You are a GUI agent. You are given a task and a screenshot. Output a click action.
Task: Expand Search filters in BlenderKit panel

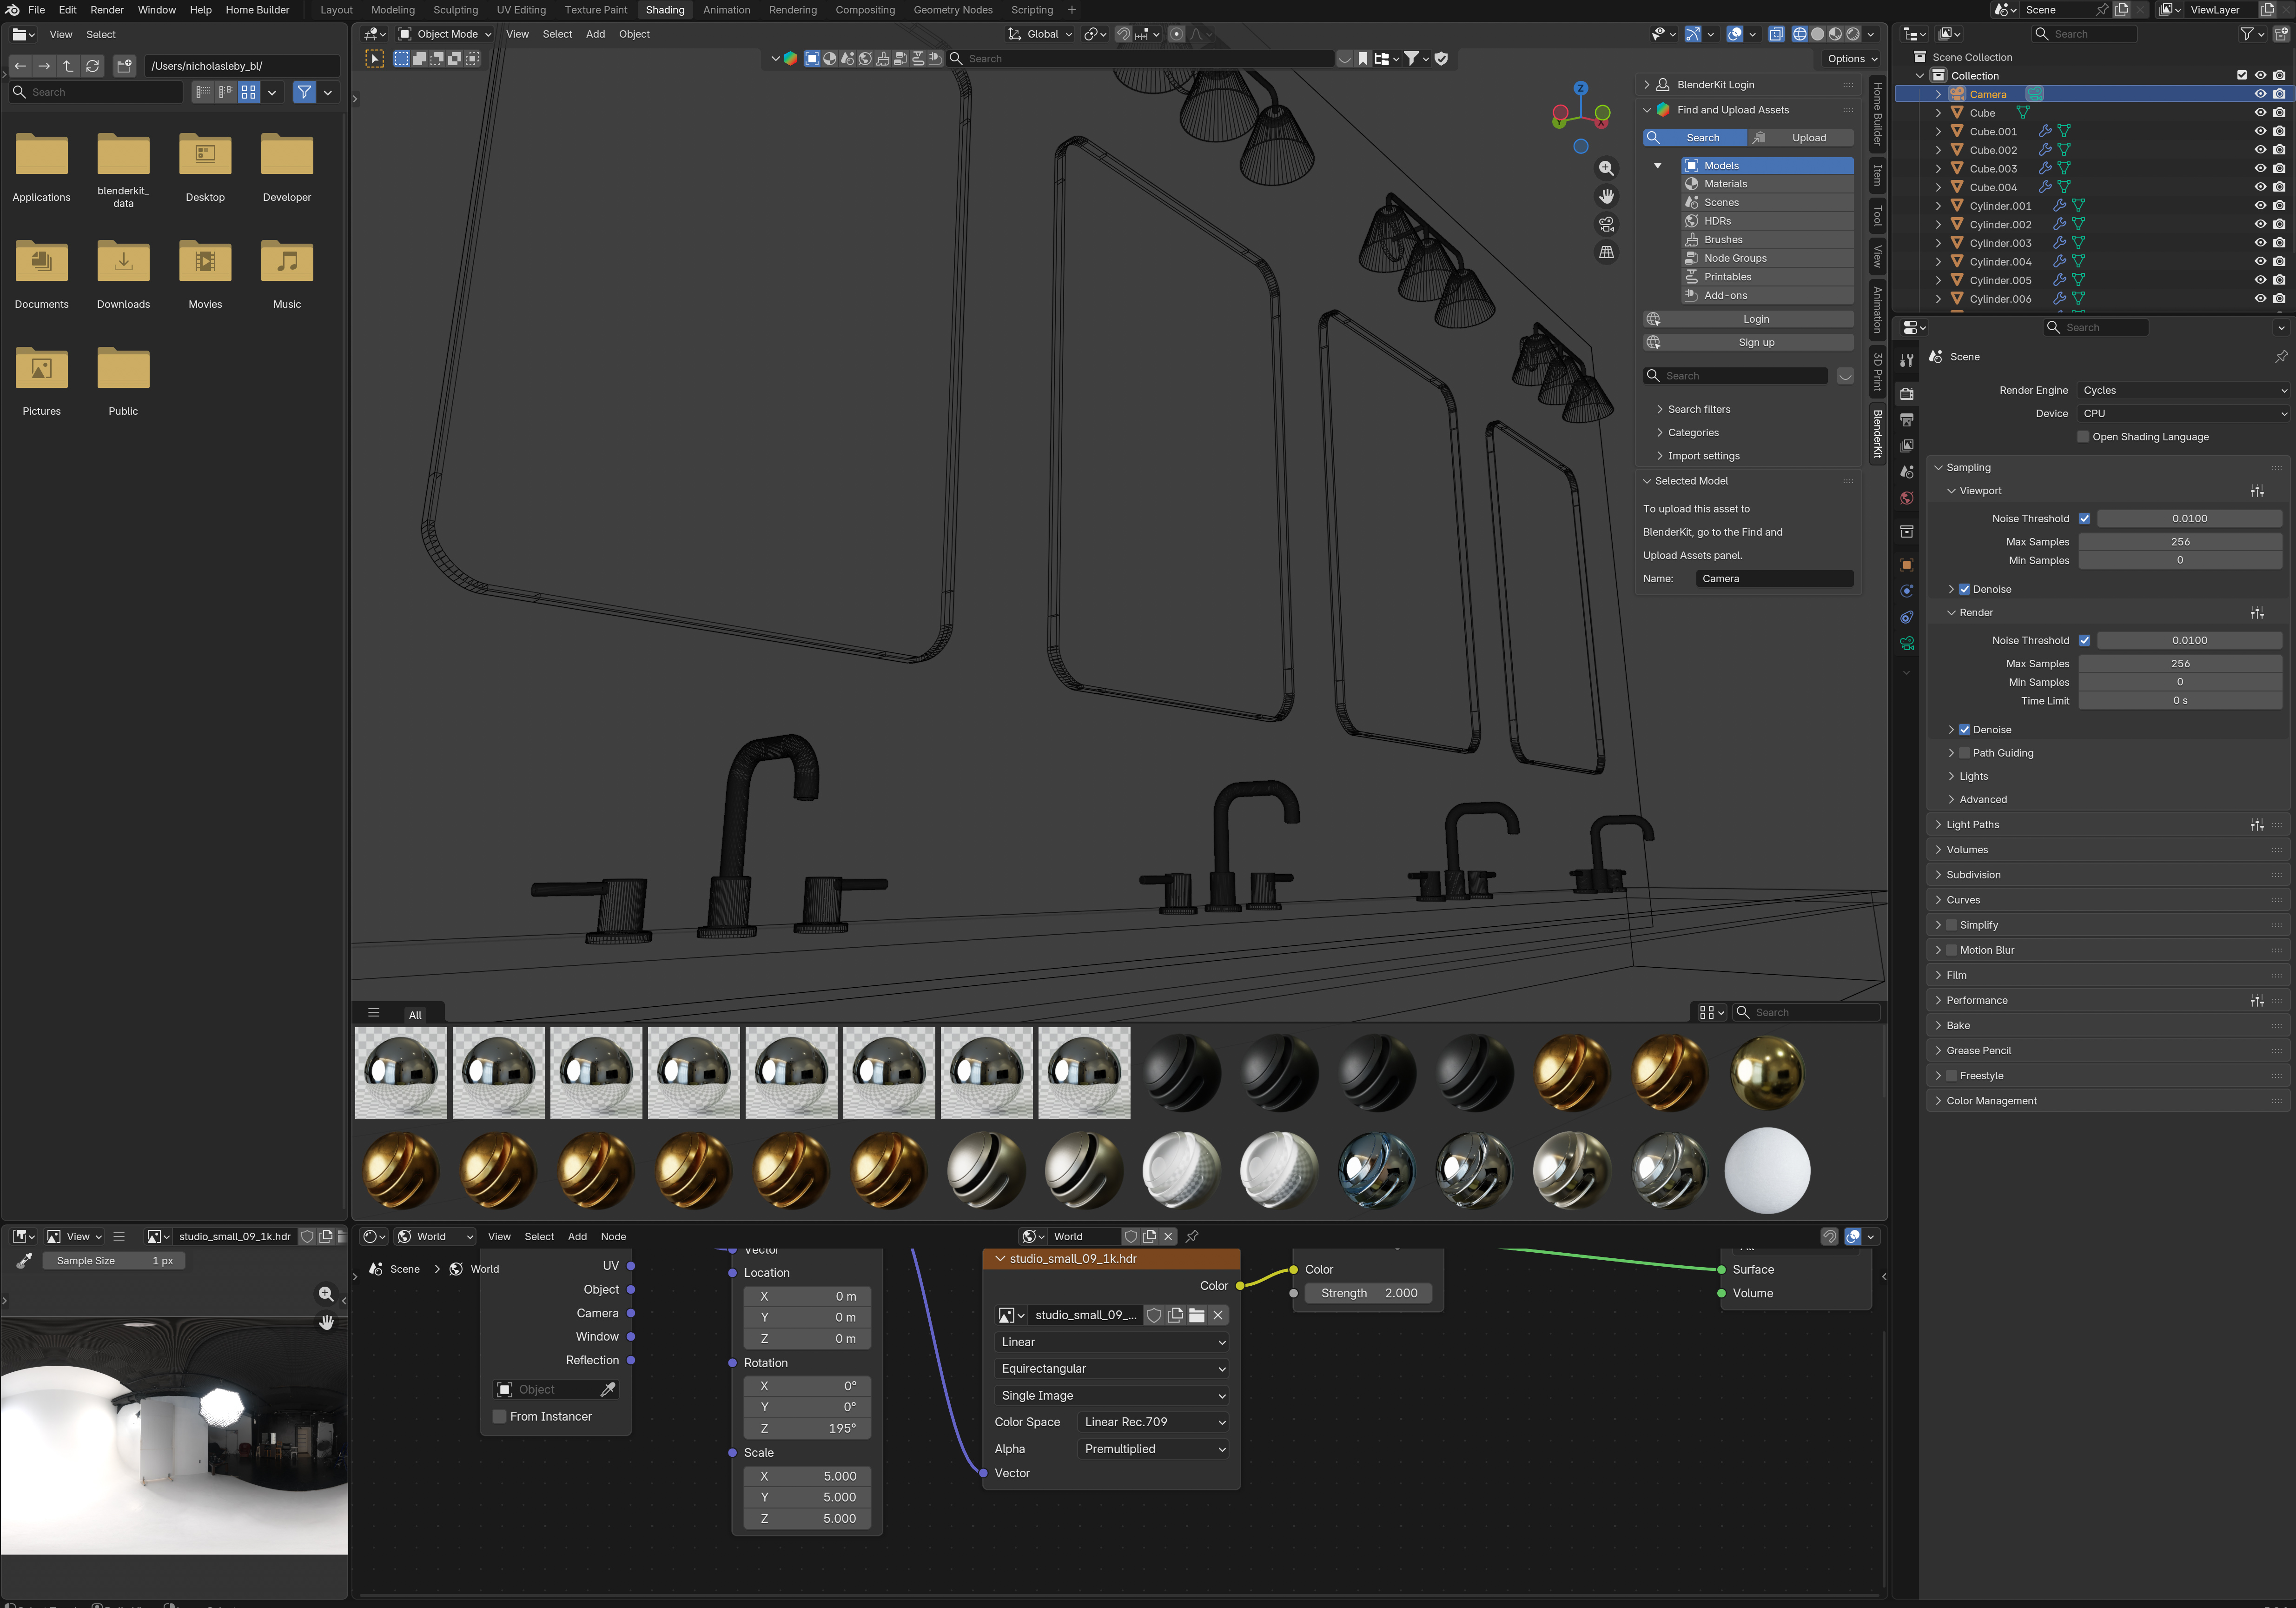[x=1698, y=410]
